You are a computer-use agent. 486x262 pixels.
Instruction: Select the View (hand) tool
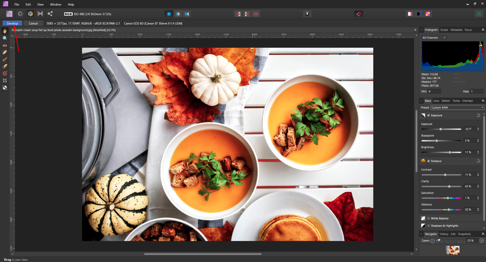pos(5,31)
